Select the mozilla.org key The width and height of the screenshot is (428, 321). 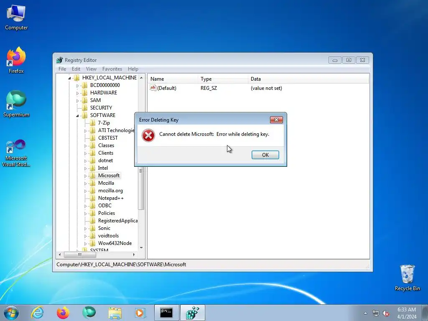[110, 191]
